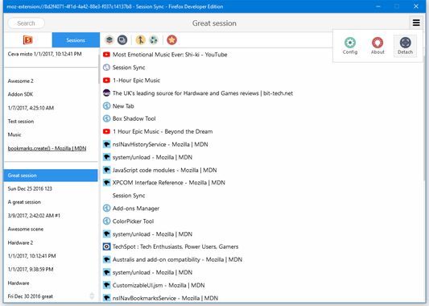Click globe icon beside ColorPicker Tool
Viewport: 429px width, 306px height.
coord(106,221)
